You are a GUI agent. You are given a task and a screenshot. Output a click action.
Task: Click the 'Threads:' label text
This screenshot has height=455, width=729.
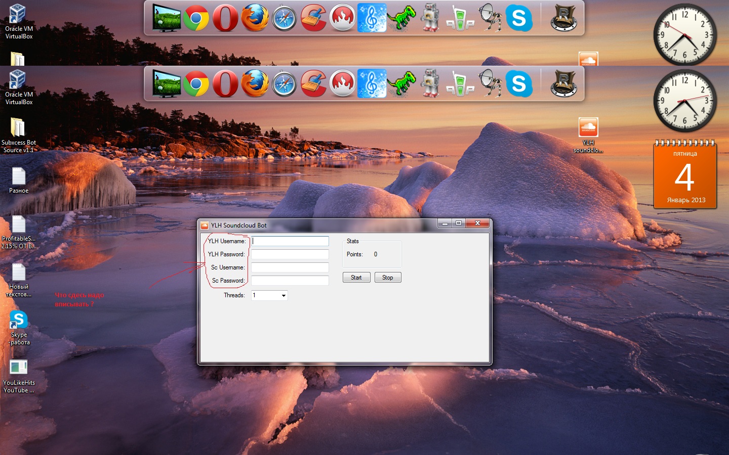click(234, 295)
